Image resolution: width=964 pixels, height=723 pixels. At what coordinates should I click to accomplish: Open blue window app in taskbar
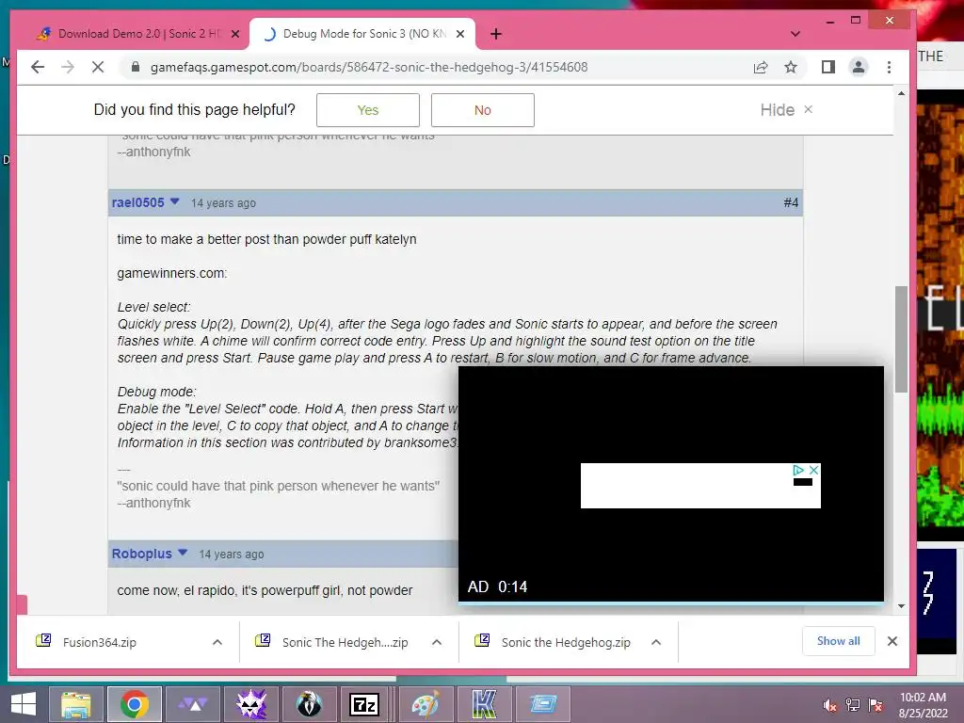(542, 704)
